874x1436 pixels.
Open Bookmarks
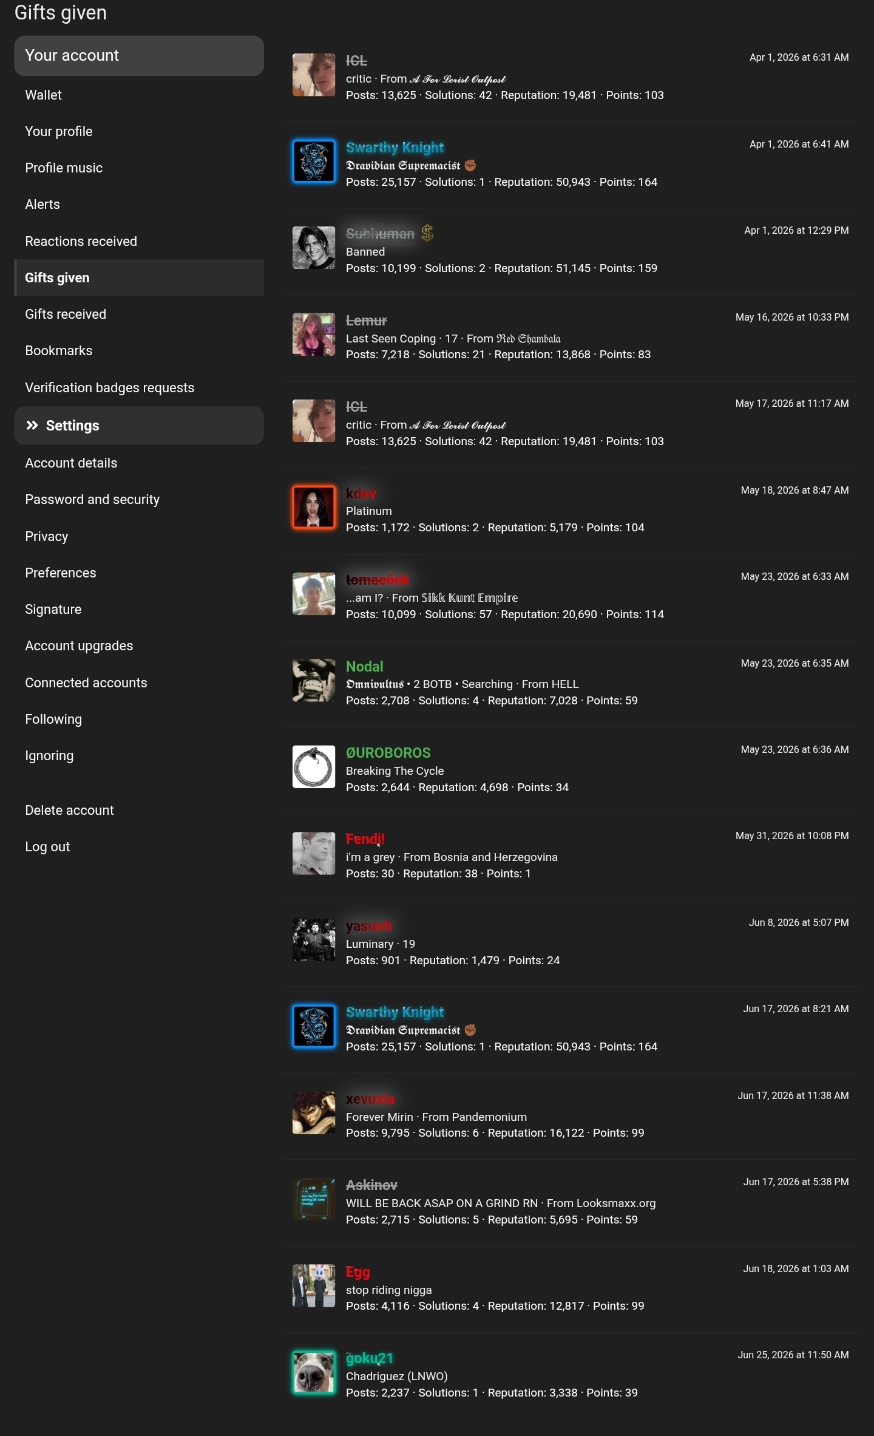(139, 351)
